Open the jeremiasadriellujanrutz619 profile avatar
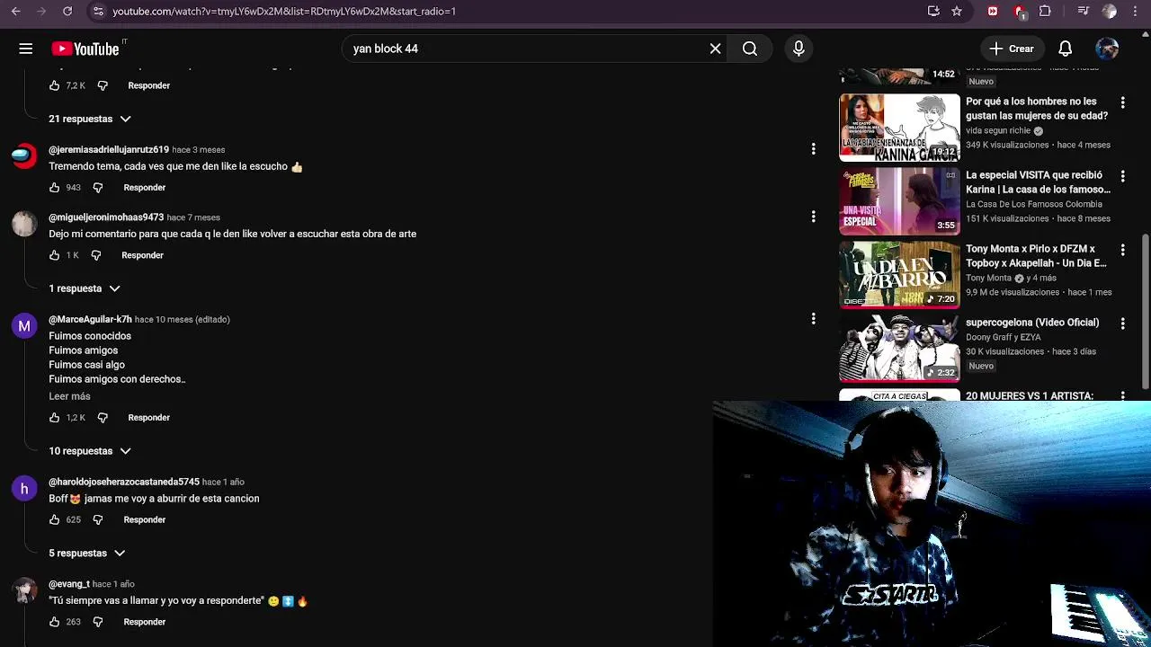 tap(24, 155)
